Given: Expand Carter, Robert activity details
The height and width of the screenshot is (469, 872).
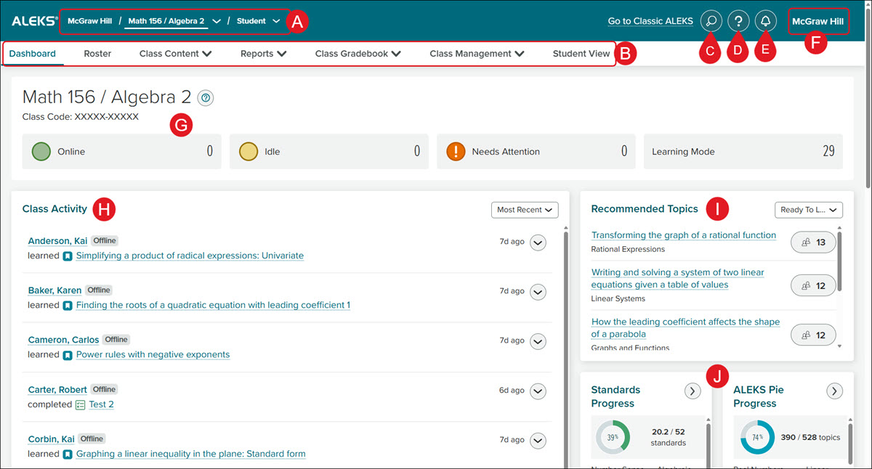Looking at the screenshot, I should coord(538,391).
